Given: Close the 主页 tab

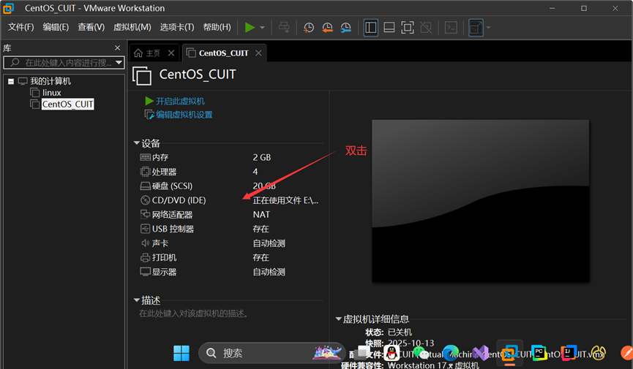Looking at the screenshot, I should coord(171,53).
